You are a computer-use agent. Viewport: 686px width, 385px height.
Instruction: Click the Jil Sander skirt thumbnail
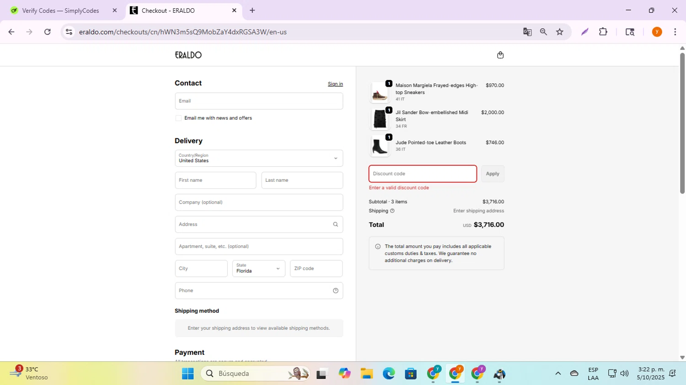(380, 119)
